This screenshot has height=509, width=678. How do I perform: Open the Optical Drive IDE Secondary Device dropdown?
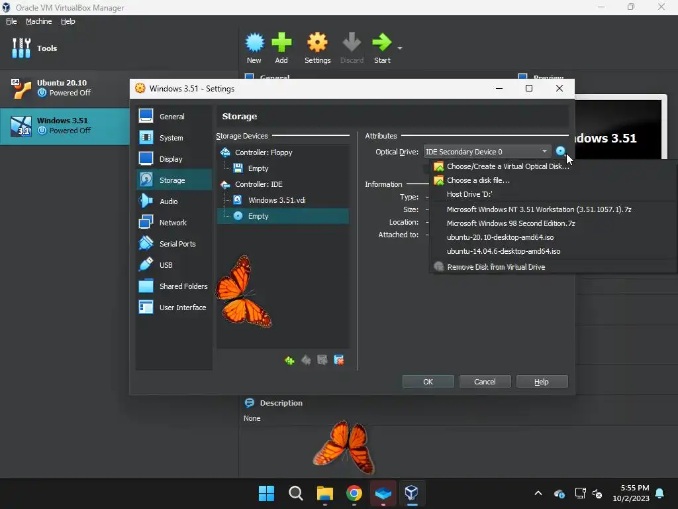click(487, 152)
